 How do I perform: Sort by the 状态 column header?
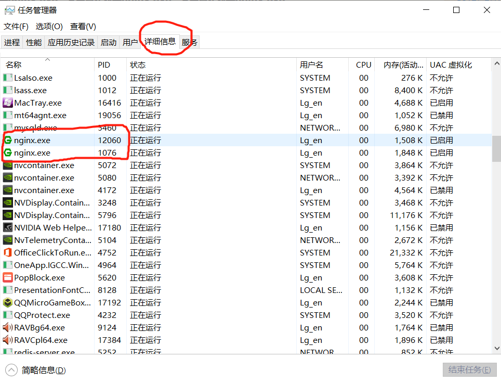point(212,65)
